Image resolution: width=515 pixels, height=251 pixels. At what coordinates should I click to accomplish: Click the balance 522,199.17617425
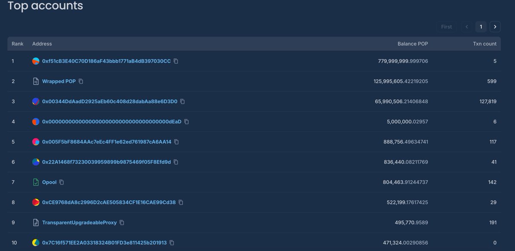[x=407, y=202]
